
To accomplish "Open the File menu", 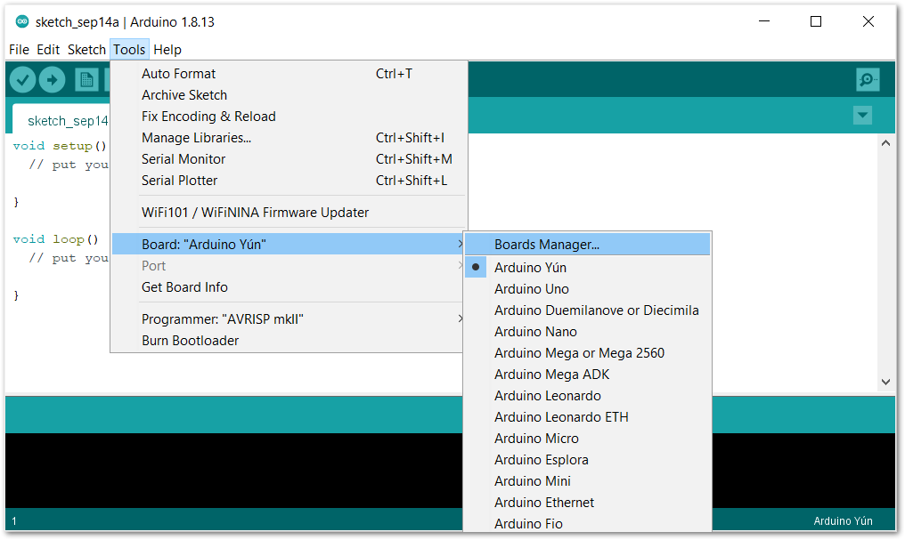I will click(19, 50).
